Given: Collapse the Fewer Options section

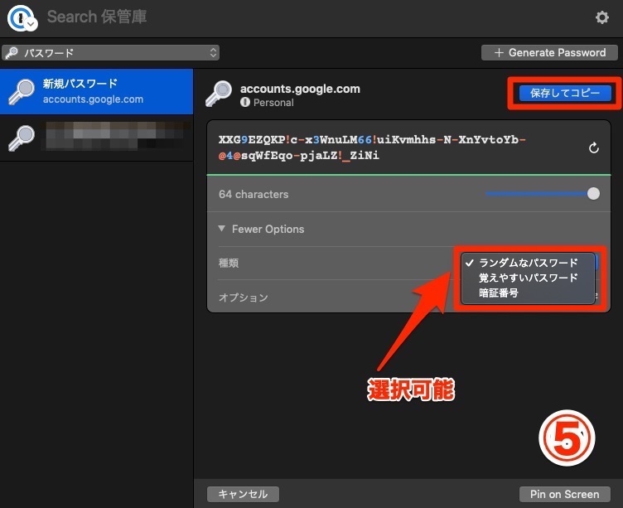Looking at the screenshot, I should click(x=261, y=229).
